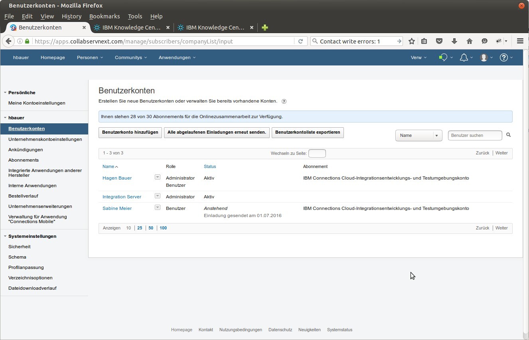Image resolution: width=529 pixels, height=340 pixels.
Task: Open the Tools menu
Action: (x=135, y=16)
